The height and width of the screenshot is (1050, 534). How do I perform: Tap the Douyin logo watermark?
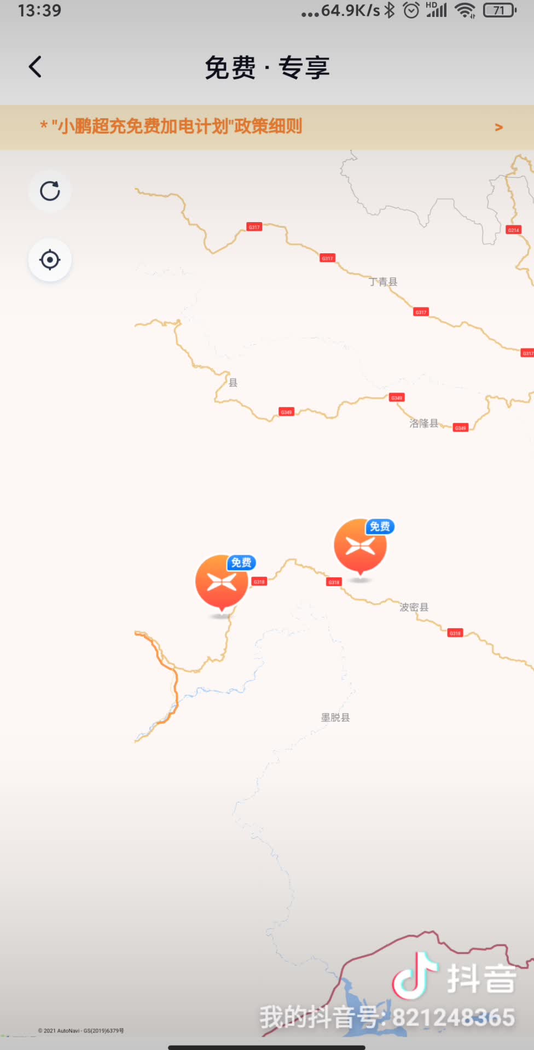coord(455,977)
